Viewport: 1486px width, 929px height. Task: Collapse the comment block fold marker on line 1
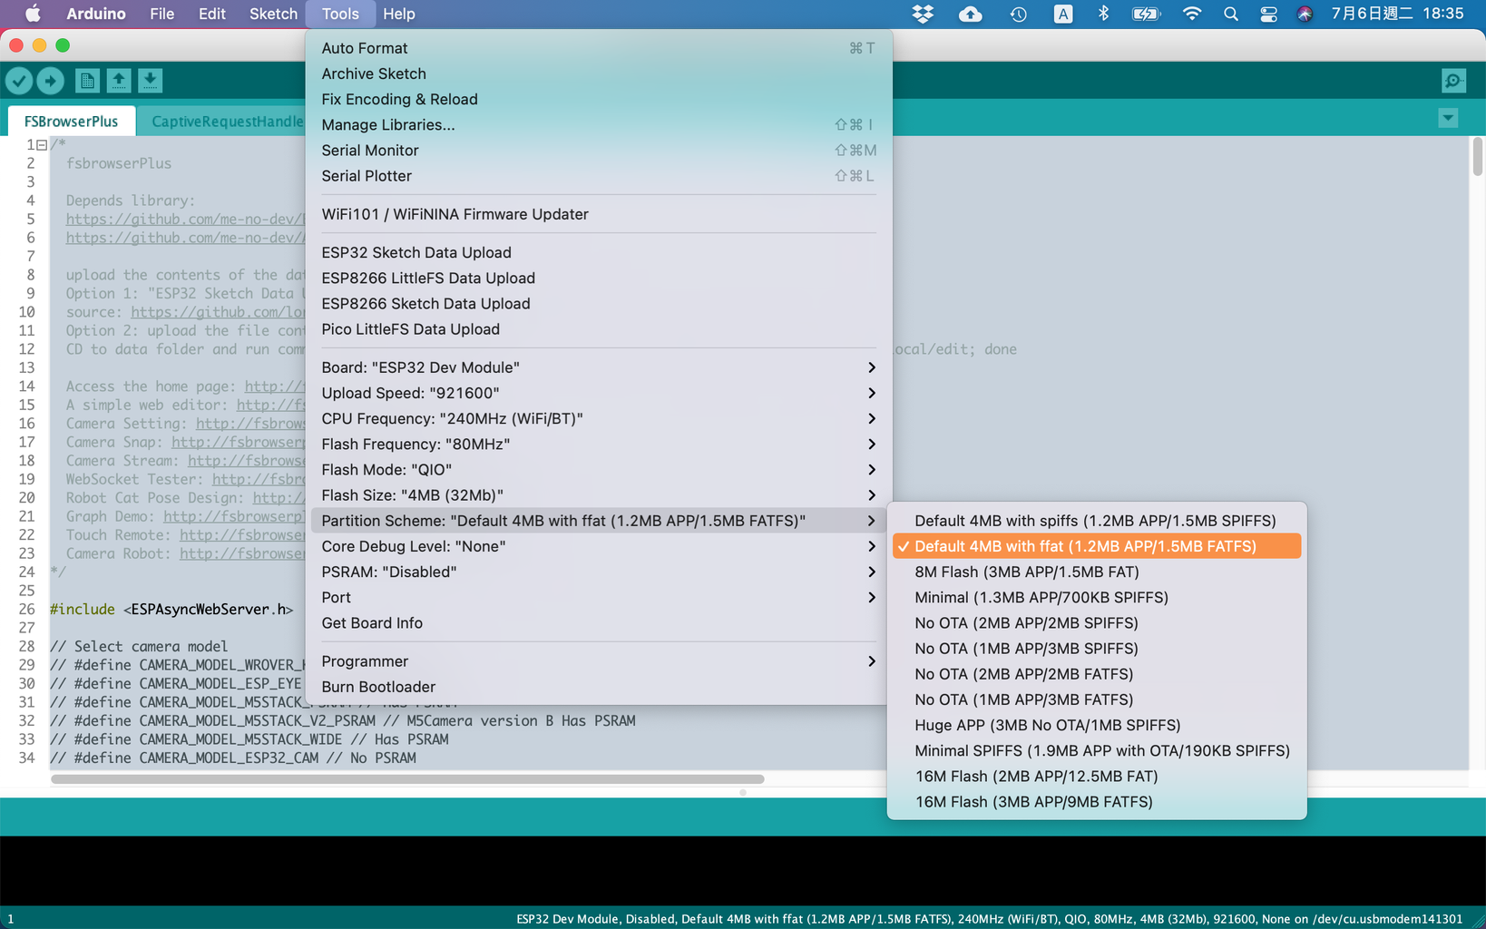[42, 145]
